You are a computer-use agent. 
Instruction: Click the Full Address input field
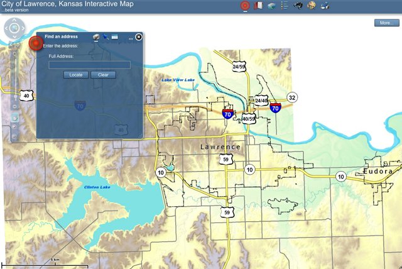[89, 65]
